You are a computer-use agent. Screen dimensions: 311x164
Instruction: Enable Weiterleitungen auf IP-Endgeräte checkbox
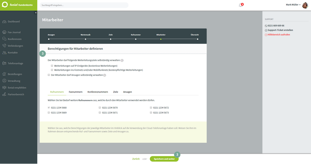[x=52, y=66]
